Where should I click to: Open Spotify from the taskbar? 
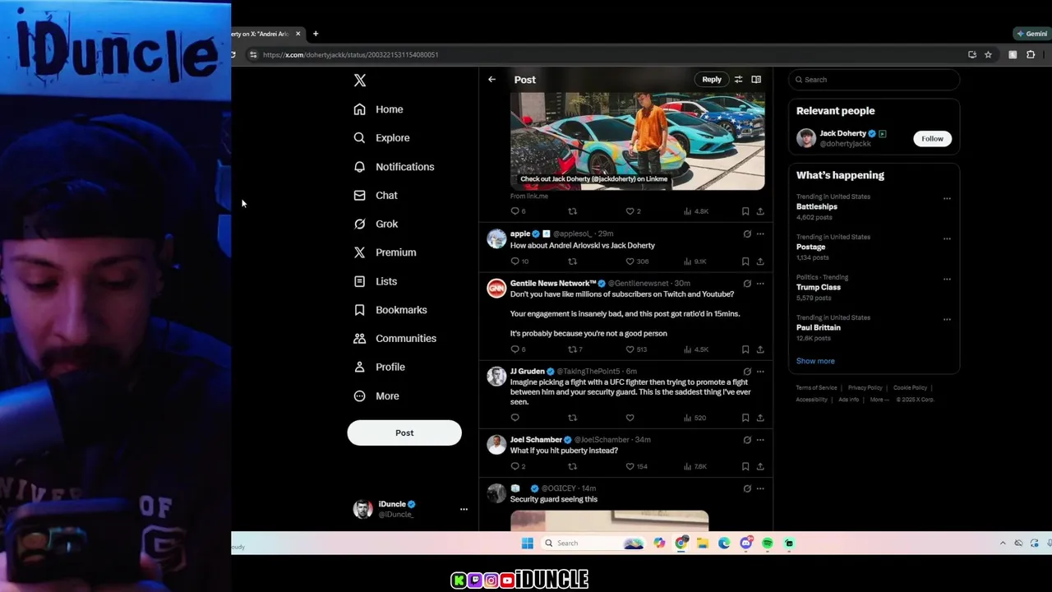(768, 543)
